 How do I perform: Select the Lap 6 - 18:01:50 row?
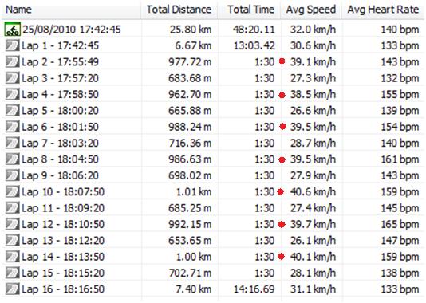(213, 127)
